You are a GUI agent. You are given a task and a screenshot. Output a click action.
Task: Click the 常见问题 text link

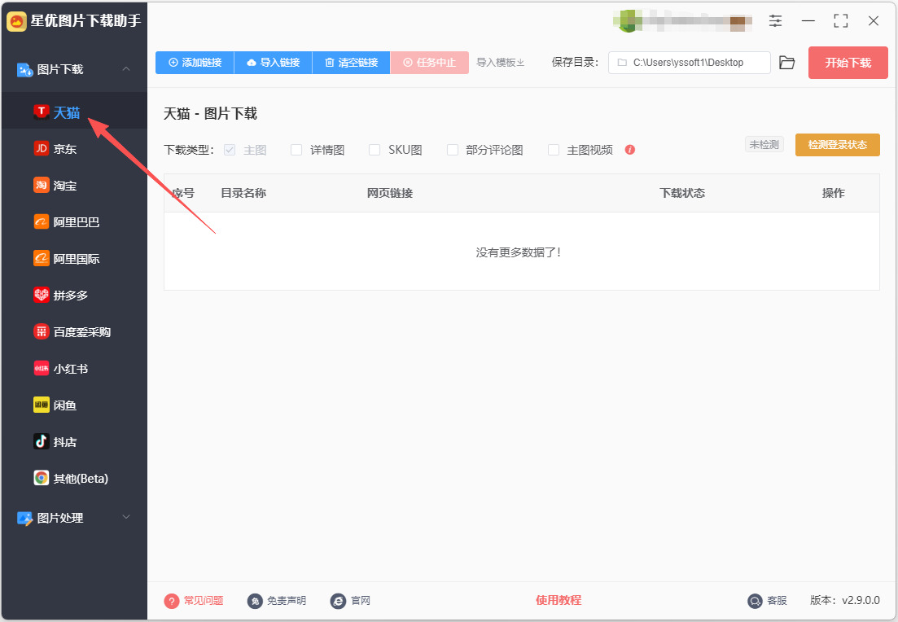pyautogui.click(x=204, y=601)
